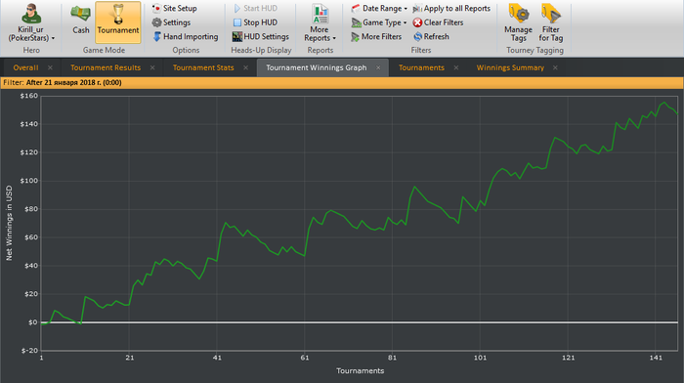Viewport: 684px width, 383px height.
Task: Switch to the Tournament Stats tab
Action: (203, 67)
